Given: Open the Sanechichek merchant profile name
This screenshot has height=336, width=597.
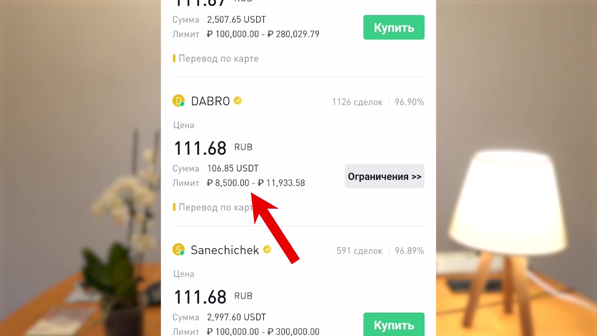Looking at the screenshot, I should click(x=225, y=250).
